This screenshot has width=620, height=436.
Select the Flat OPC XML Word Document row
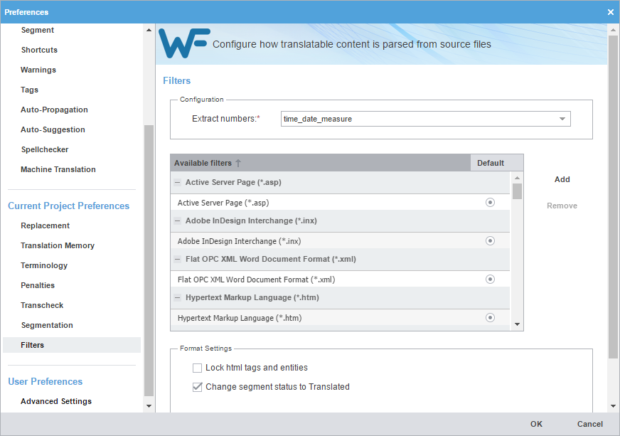click(340, 280)
